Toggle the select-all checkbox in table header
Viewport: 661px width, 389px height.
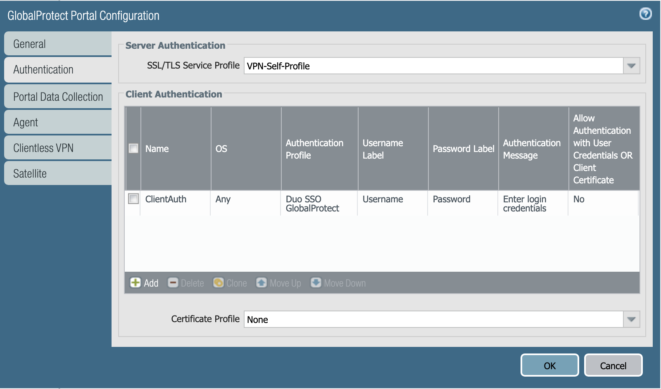pyautogui.click(x=133, y=149)
